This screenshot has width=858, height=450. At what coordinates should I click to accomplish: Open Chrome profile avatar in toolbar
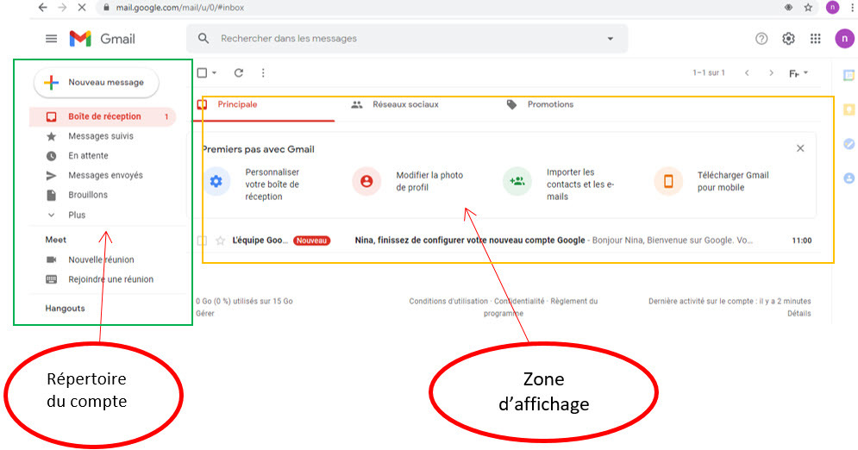(832, 7)
